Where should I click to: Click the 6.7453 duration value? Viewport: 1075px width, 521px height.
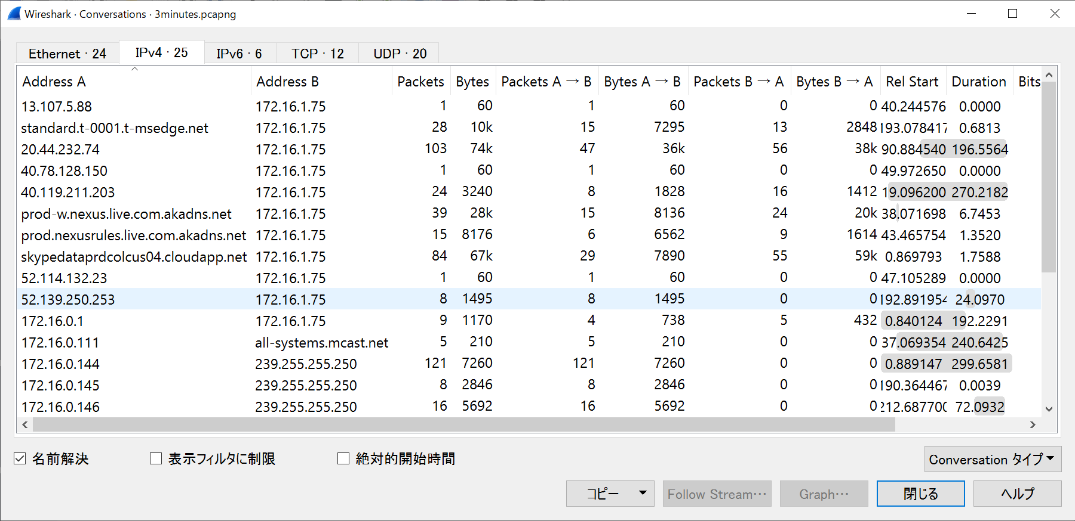click(979, 214)
